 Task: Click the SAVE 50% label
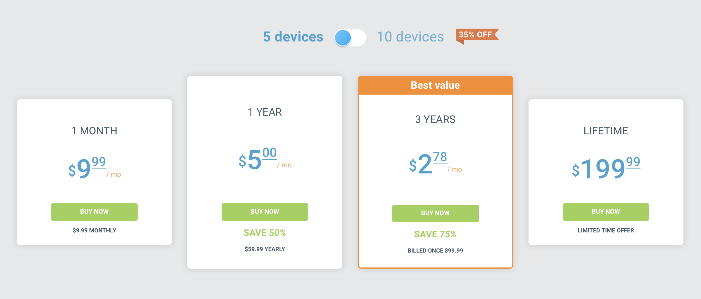(x=265, y=233)
